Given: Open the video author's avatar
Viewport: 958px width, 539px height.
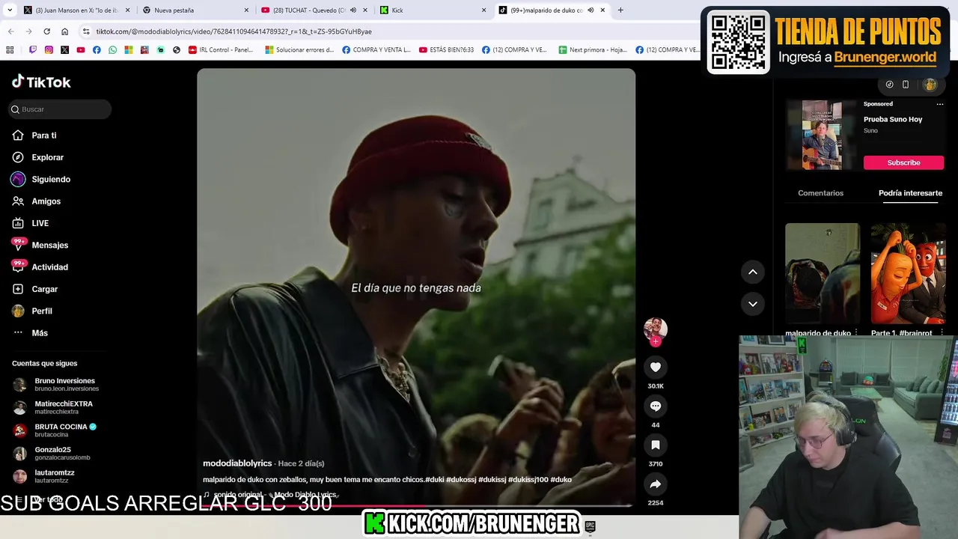Looking at the screenshot, I should pyautogui.click(x=656, y=329).
